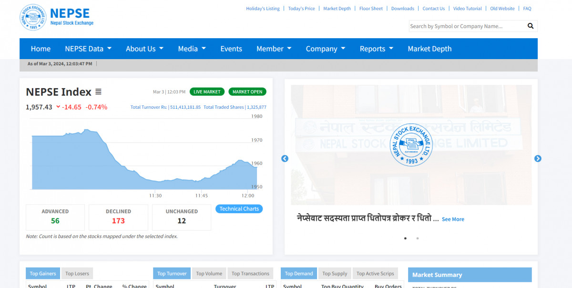Open the Video Tutorial link
Screen dimensions: 572x288
point(468,9)
